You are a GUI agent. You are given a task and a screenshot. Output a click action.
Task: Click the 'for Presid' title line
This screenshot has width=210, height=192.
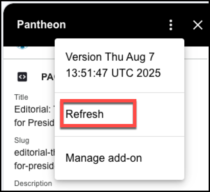34,122
